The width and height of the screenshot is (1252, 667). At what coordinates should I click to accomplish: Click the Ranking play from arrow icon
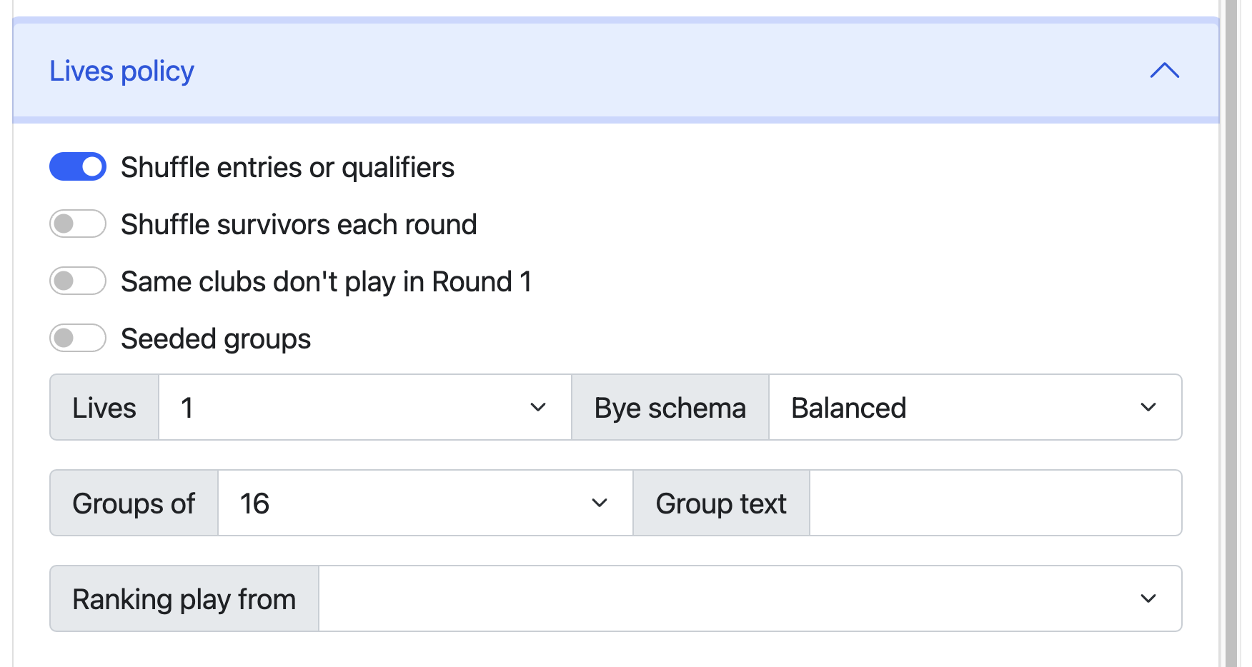pos(1148,599)
